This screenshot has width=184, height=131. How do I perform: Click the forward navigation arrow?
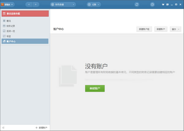36,5
